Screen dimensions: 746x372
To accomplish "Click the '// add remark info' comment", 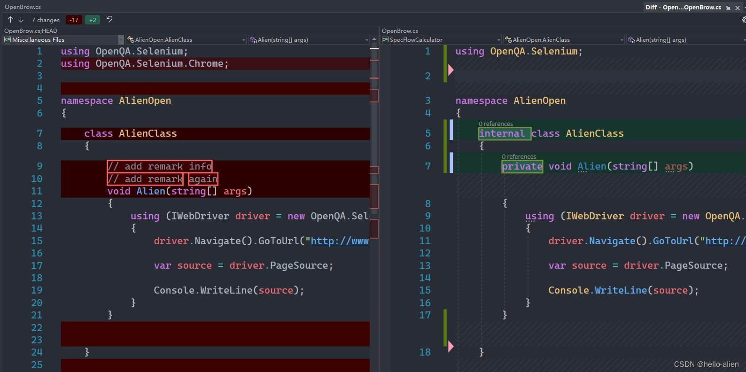I will tap(160, 166).
